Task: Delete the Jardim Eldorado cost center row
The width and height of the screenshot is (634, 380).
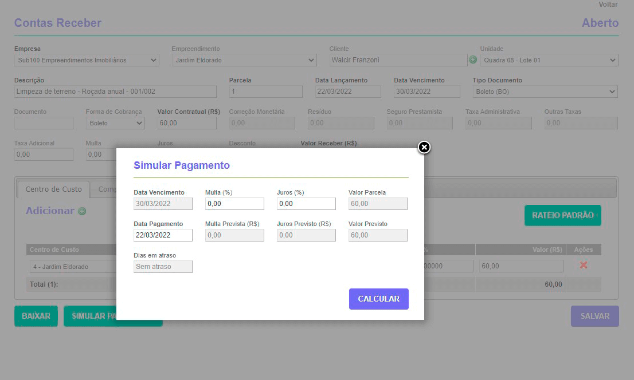Action: [584, 266]
